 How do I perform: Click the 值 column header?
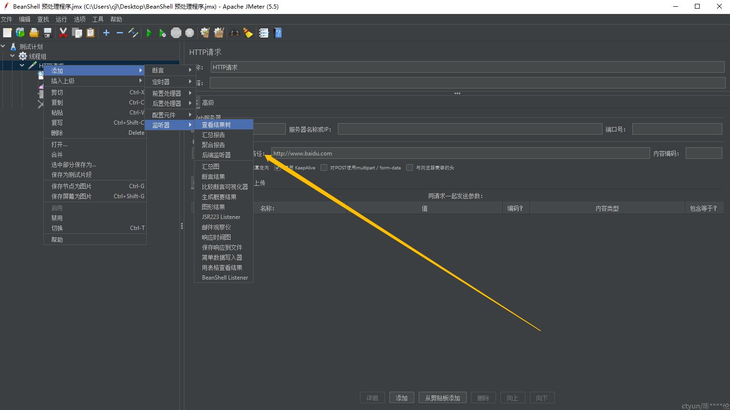[x=424, y=208]
